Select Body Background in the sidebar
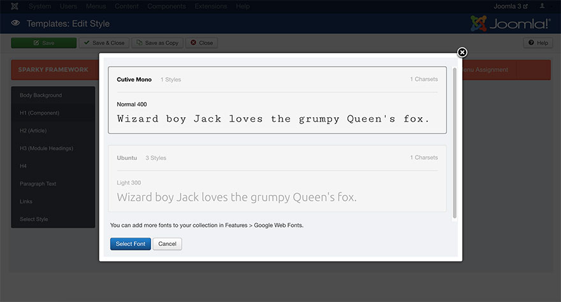561x302 pixels. tap(53, 96)
